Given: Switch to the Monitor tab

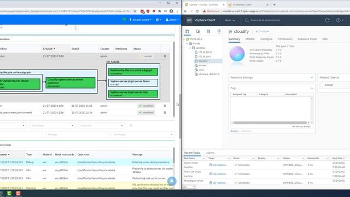Looking at the screenshot, I should click(250, 39).
